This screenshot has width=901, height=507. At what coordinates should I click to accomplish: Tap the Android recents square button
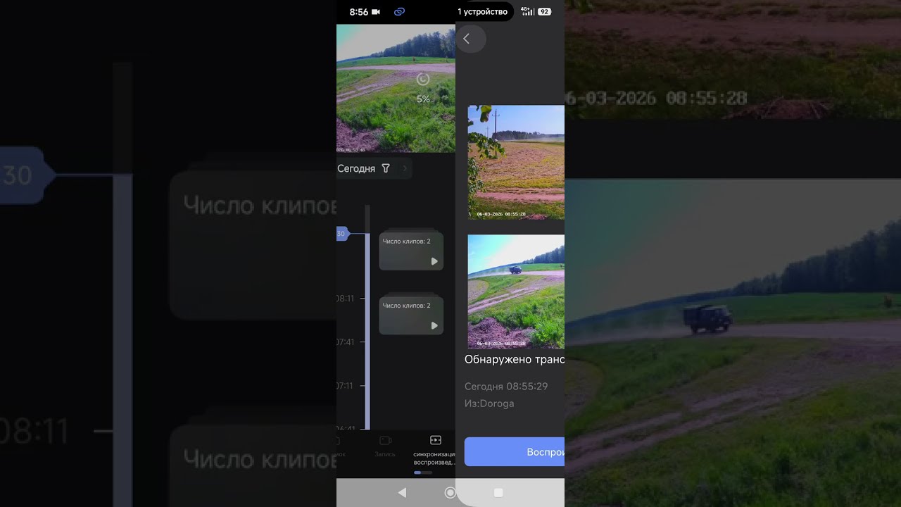tap(498, 493)
